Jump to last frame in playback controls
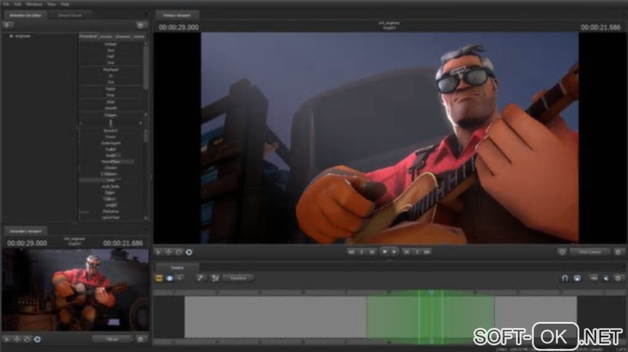628x352 pixels. (x=427, y=252)
